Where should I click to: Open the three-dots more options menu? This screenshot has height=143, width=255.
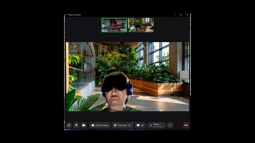pyautogui.click(x=170, y=126)
